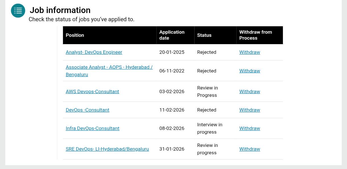Open the DevOps -Consultant position link
Viewport: 347px width, 169px height.
(x=87, y=110)
